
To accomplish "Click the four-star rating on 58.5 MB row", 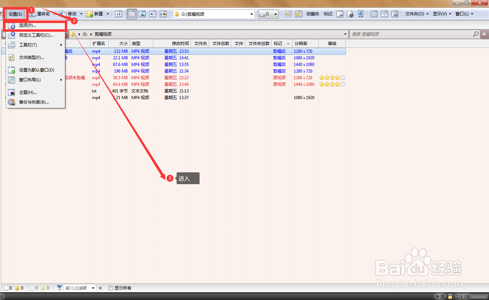I will [x=332, y=78].
